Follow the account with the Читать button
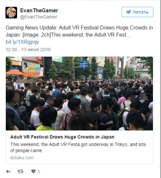 coord(137,12)
